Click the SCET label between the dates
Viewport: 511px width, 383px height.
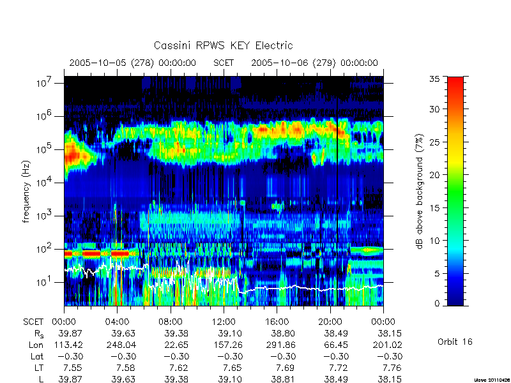[224, 63]
